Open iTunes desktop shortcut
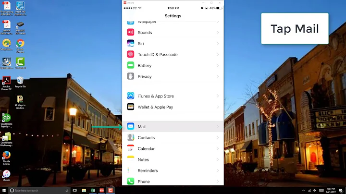 (6, 175)
